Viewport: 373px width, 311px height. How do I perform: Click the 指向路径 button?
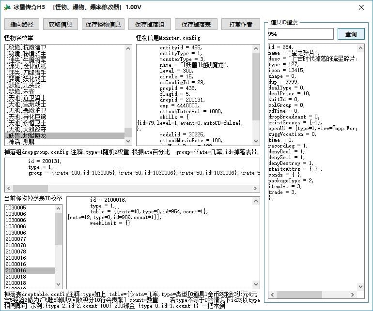point(22,24)
